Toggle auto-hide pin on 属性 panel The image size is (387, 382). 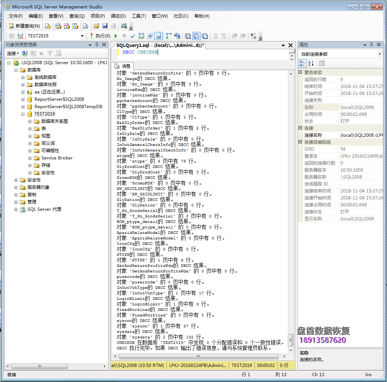click(372, 45)
